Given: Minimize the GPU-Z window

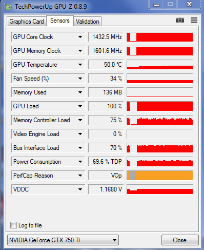Looking at the screenshot, I should point(156,5).
